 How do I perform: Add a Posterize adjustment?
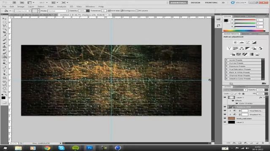(x=239, y=55)
